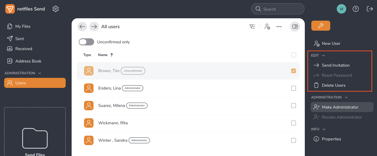The height and width of the screenshot is (156, 377).
Task: Open the three-dots more options menu
Action: point(279,27)
